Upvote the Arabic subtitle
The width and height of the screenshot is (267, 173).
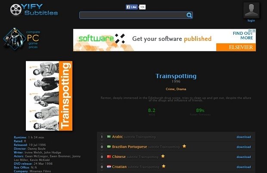point(102,134)
